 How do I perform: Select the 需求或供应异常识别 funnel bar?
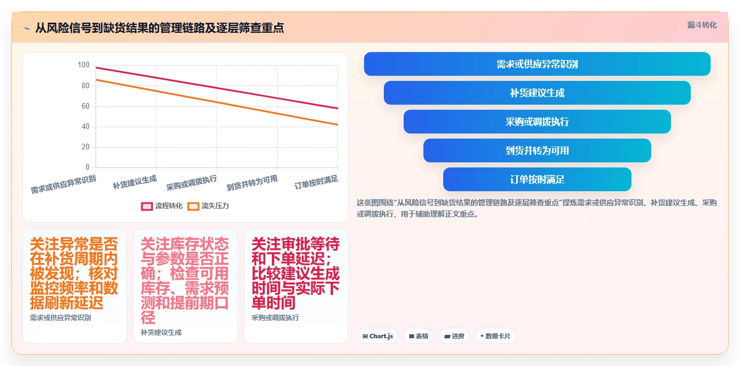coord(537,64)
